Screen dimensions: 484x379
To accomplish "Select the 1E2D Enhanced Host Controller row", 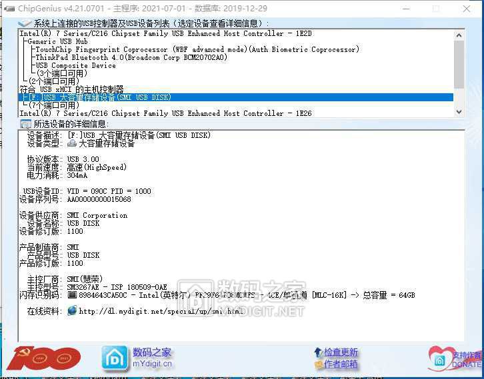I will [x=166, y=33].
